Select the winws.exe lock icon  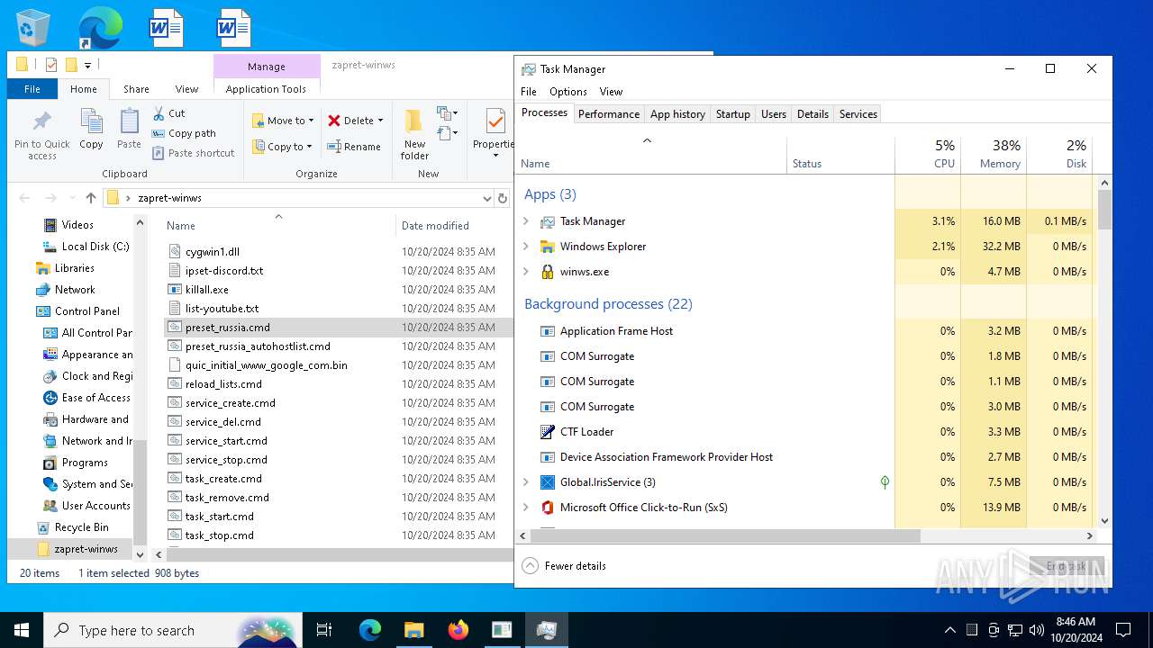click(x=547, y=272)
